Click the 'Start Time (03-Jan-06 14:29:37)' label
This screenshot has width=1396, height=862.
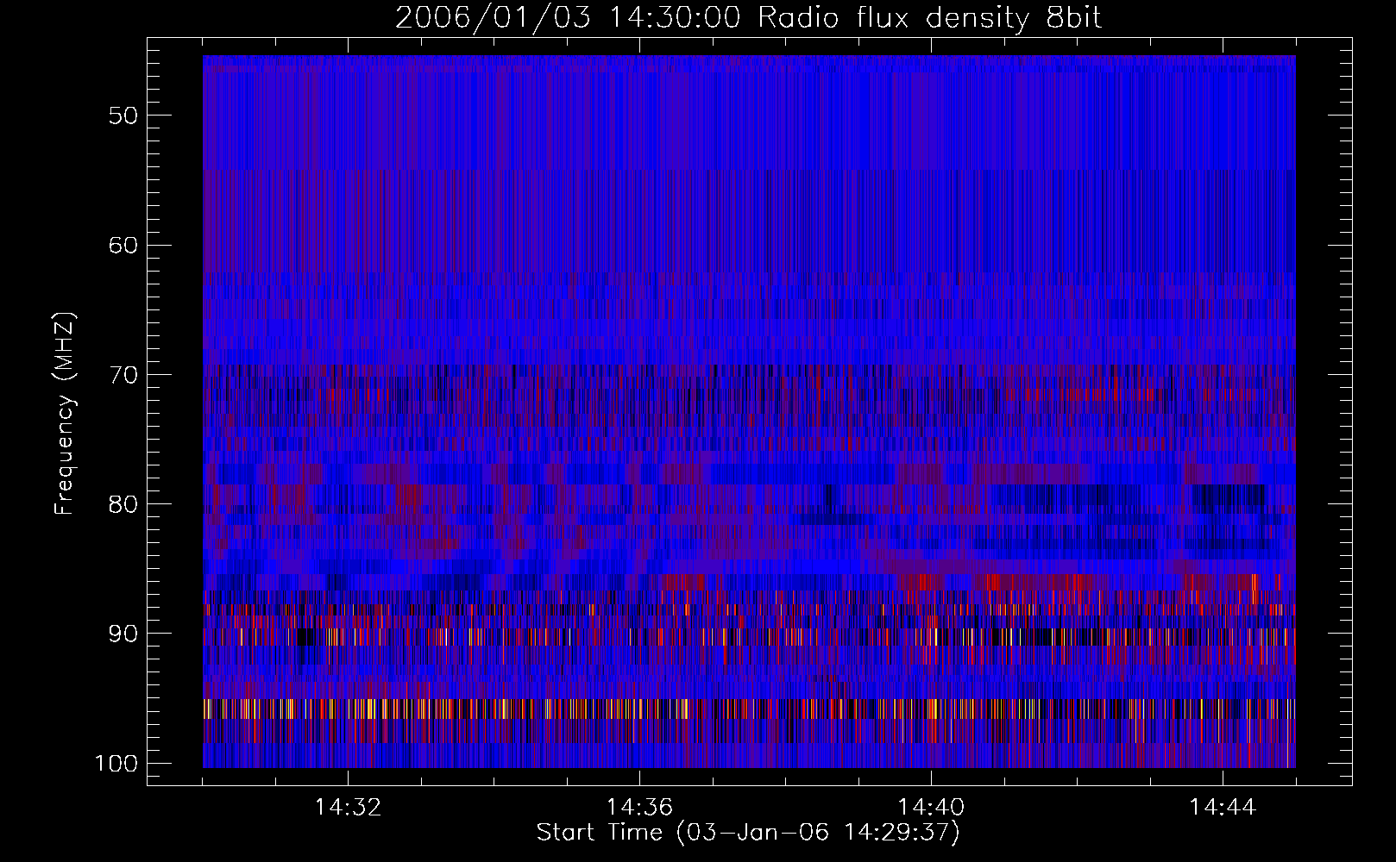coord(748,833)
